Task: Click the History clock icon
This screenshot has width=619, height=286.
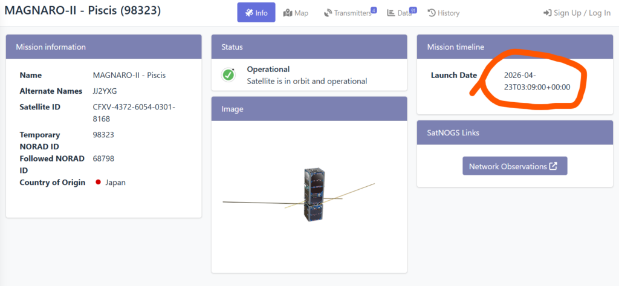Action: 432,13
